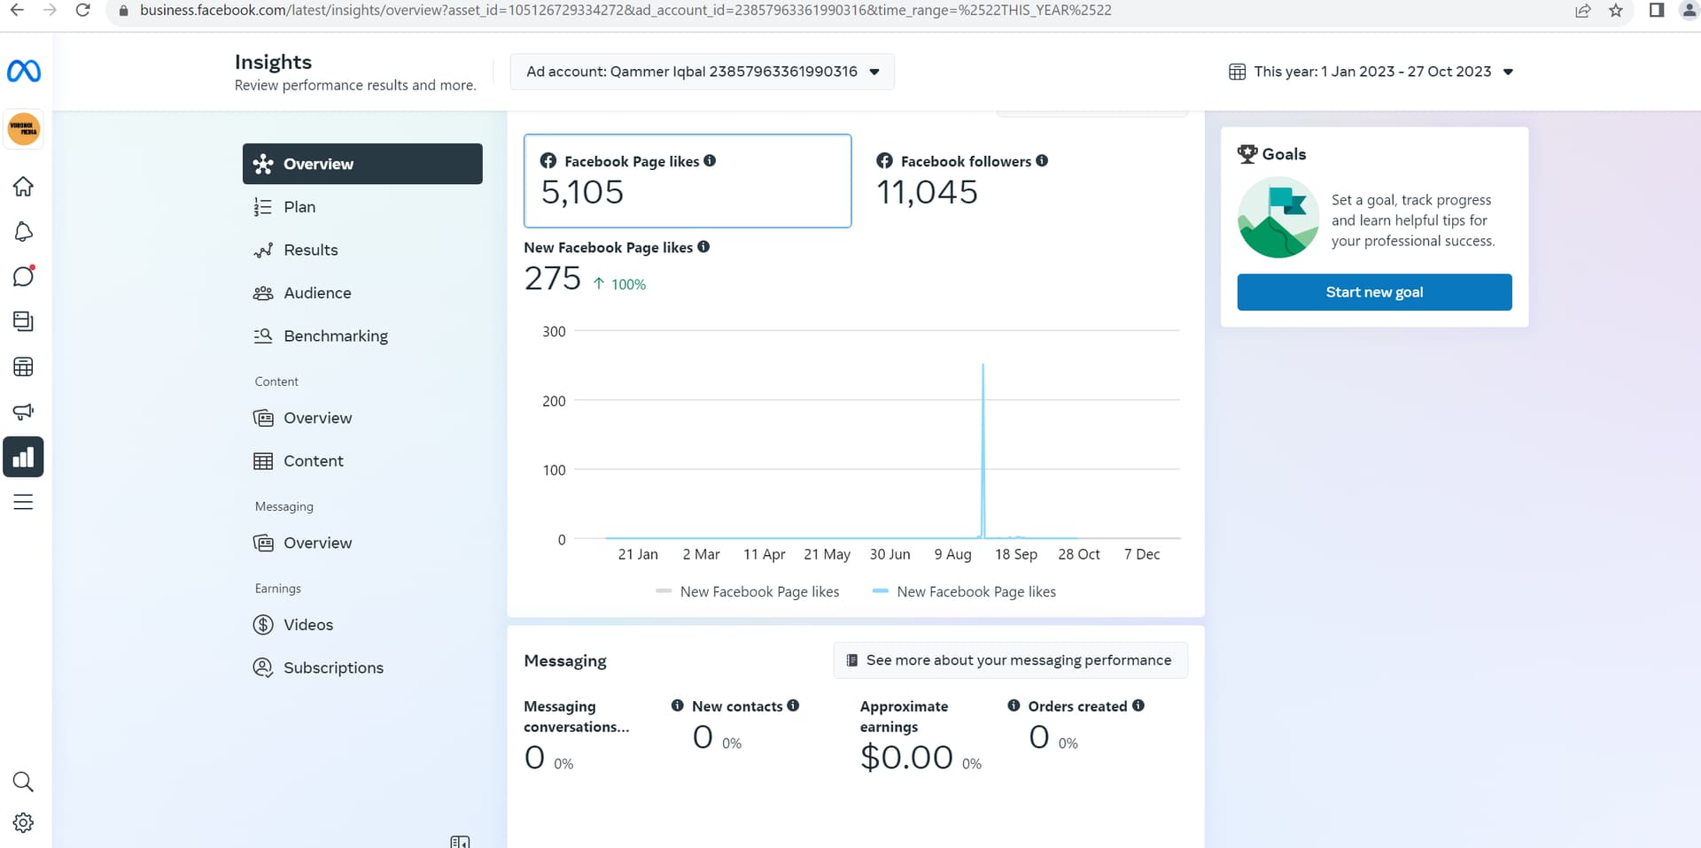The width and height of the screenshot is (1701, 848).
Task: Select the Facebook Page likes card
Action: tap(687, 181)
